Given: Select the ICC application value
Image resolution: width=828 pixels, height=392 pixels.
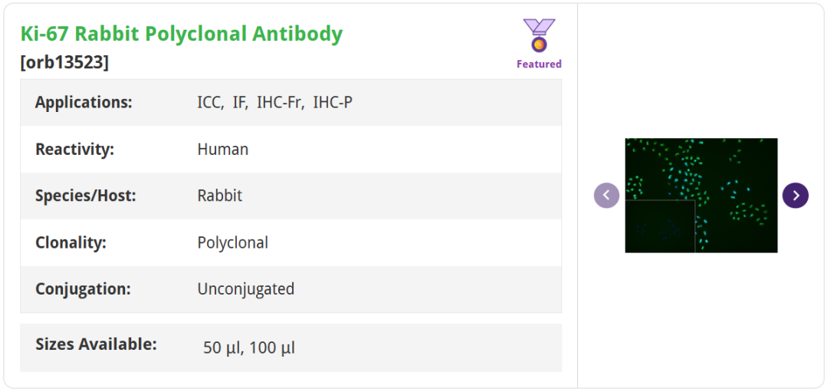Looking at the screenshot, I should pyautogui.click(x=209, y=102).
